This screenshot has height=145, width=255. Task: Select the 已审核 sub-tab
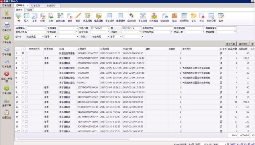[29, 10]
